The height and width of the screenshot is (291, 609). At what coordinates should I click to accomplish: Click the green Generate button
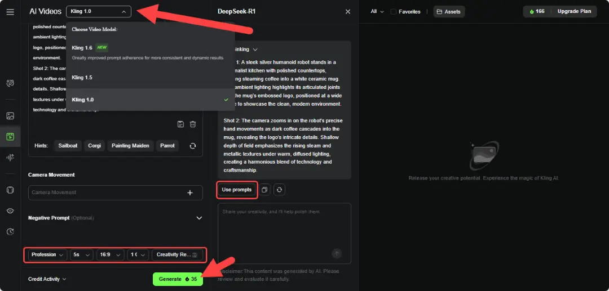pyautogui.click(x=178, y=279)
